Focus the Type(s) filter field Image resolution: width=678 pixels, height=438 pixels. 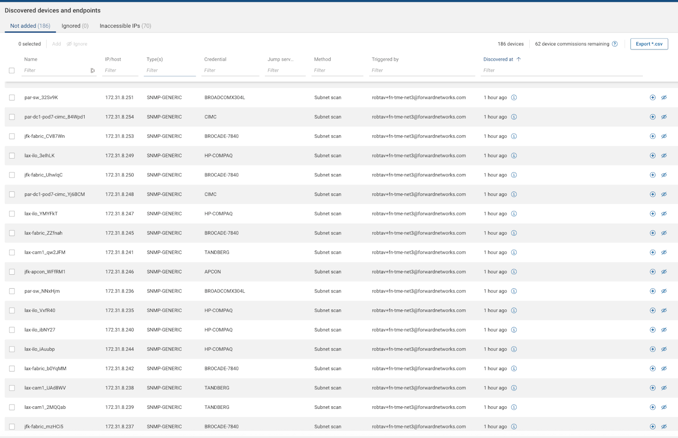(x=170, y=71)
